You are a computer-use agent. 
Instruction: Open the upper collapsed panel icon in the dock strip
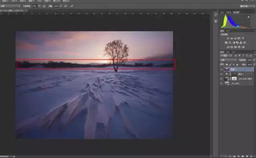[216, 15]
